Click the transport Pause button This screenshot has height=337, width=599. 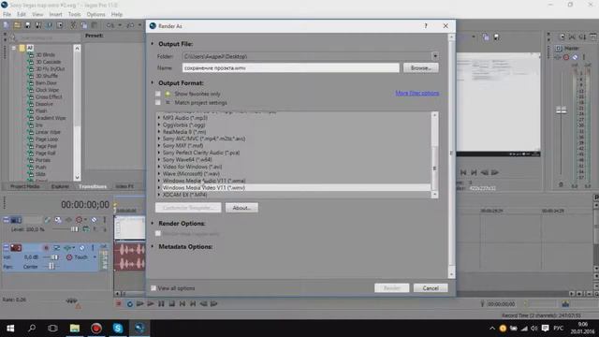161,303
